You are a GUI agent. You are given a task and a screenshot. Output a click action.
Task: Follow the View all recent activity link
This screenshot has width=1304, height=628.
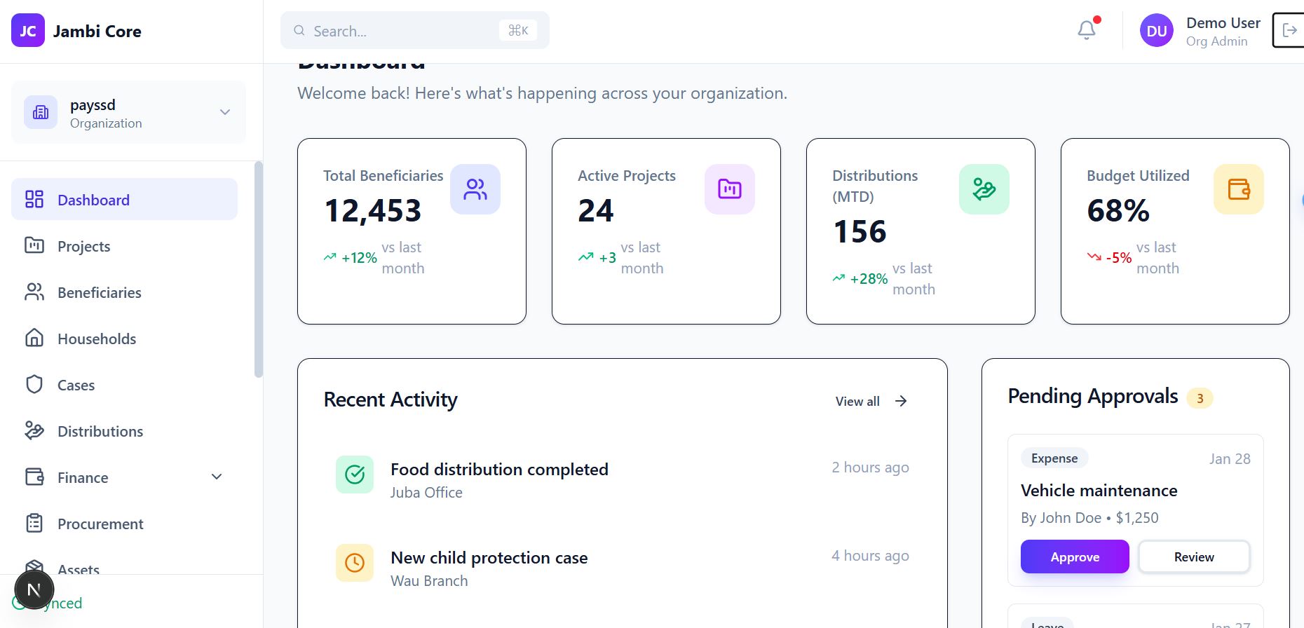coord(871,402)
